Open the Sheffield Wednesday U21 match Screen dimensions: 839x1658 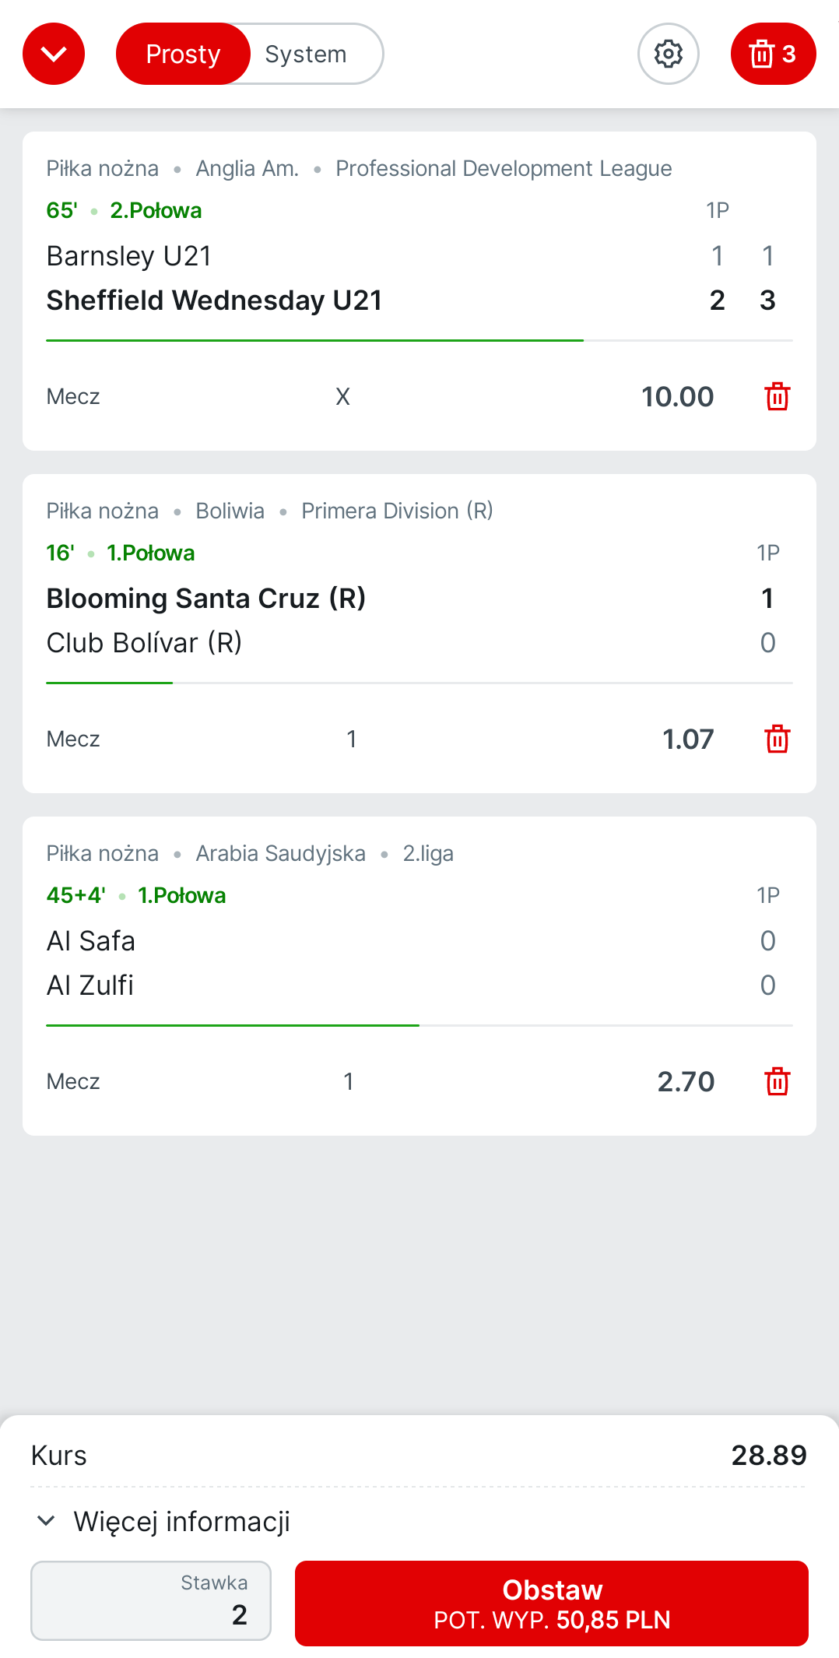coord(214,300)
